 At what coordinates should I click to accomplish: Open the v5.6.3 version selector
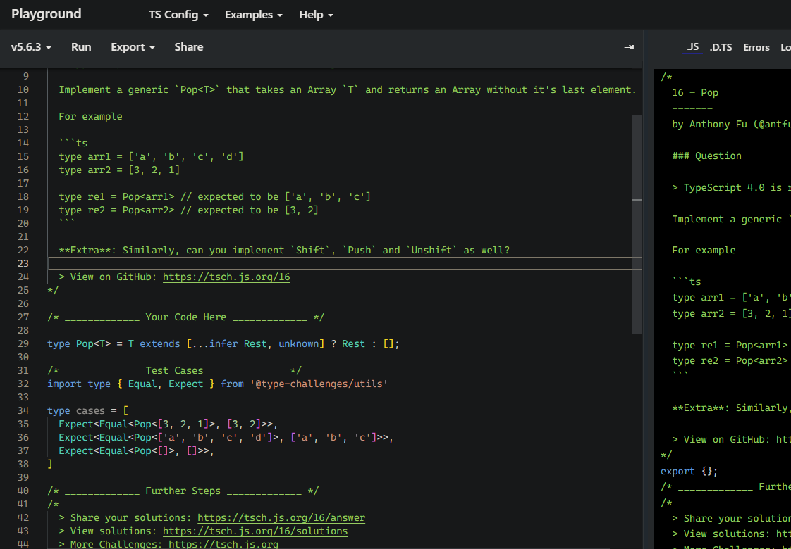coord(31,47)
